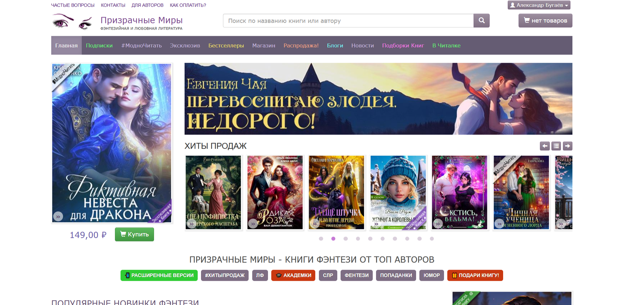Select first carousel pagination dot
The width and height of the screenshot is (623, 305).
click(321, 239)
